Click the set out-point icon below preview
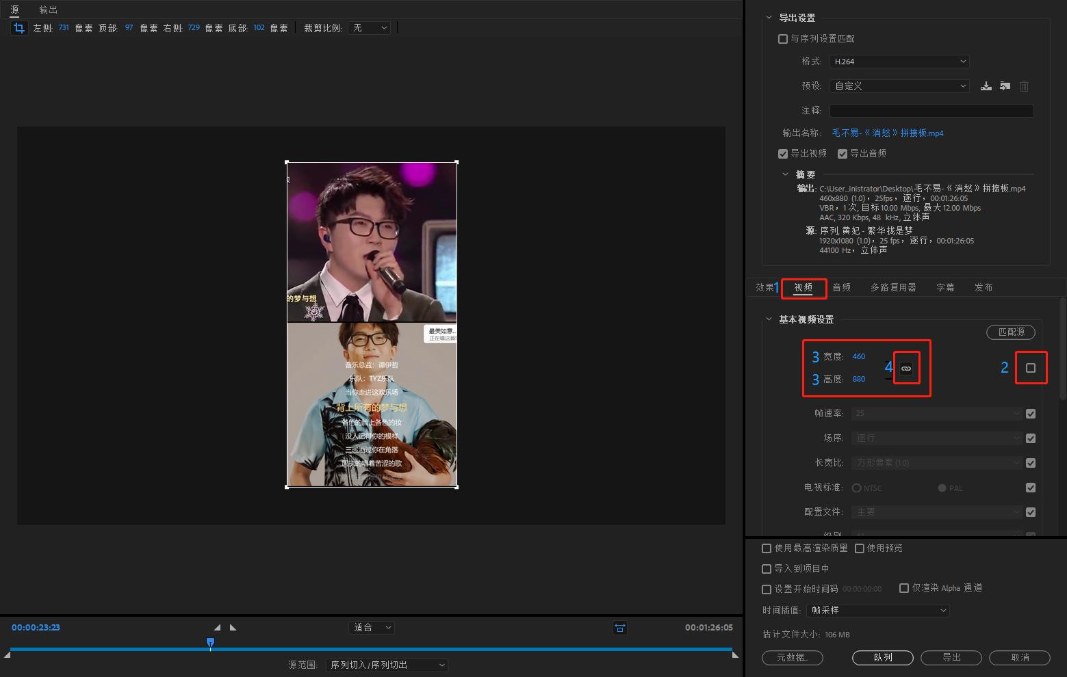Viewport: 1067px width, 677px height. pyautogui.click(x=232, y=627)
